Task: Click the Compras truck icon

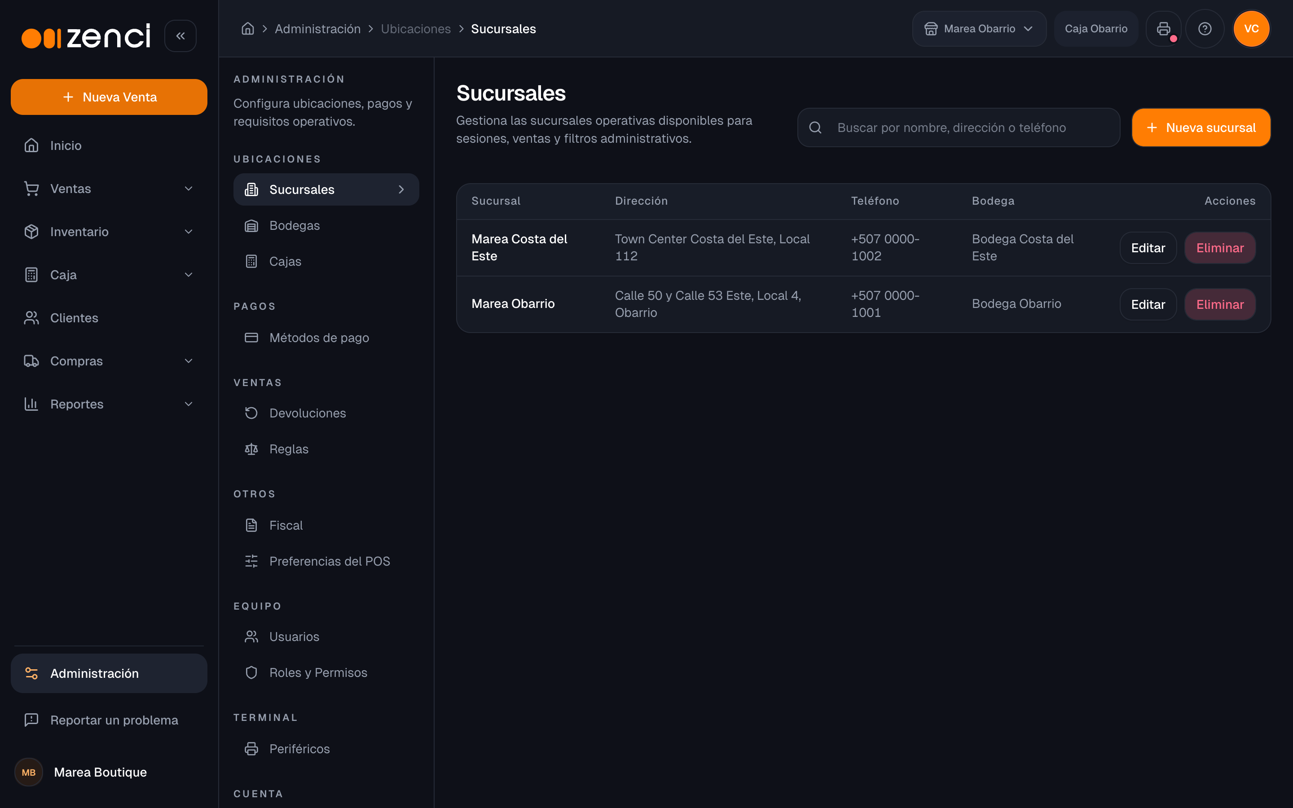Action: tap(31, 361)
